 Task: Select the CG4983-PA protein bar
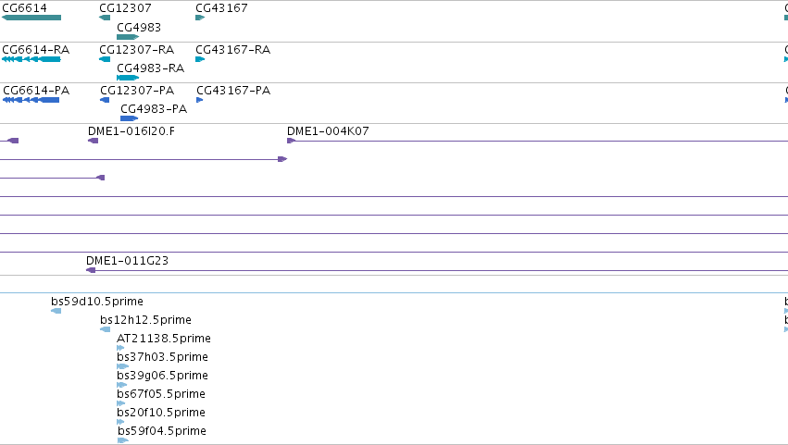tap(129, 118)
